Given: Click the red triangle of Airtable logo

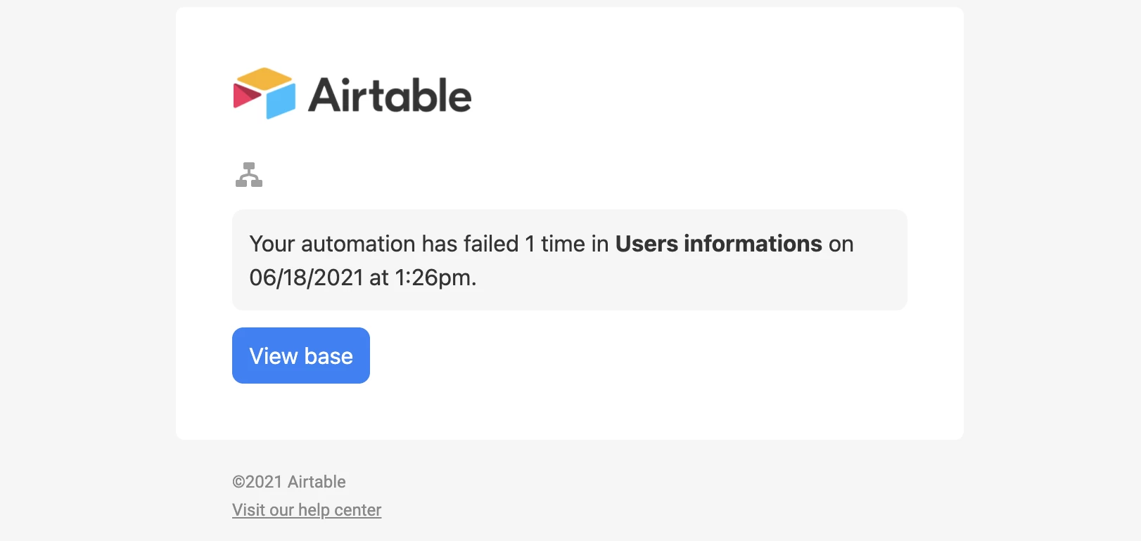Looking at the screenshot, I should tap(246, 96).
